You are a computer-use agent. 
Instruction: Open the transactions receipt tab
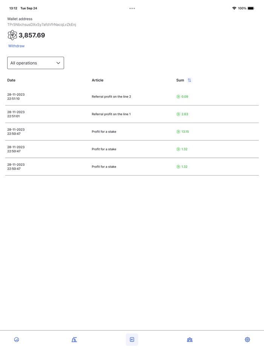[x=132, y=340]
